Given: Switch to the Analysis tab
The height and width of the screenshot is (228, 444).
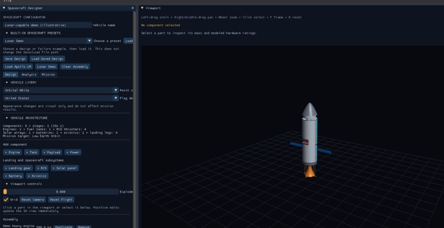Looking at the screenshot, I should coord(29,75).
